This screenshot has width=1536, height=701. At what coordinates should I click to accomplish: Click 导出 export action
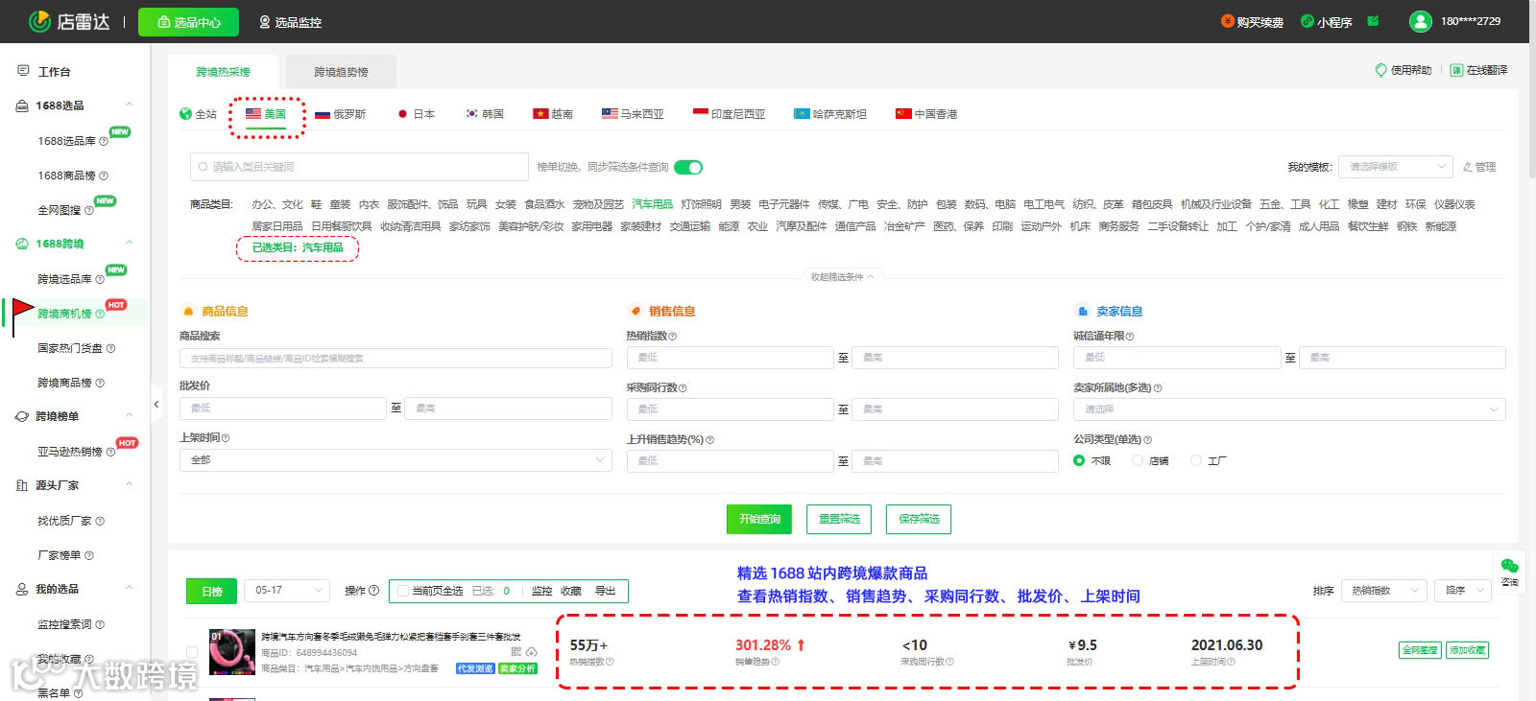605,591
